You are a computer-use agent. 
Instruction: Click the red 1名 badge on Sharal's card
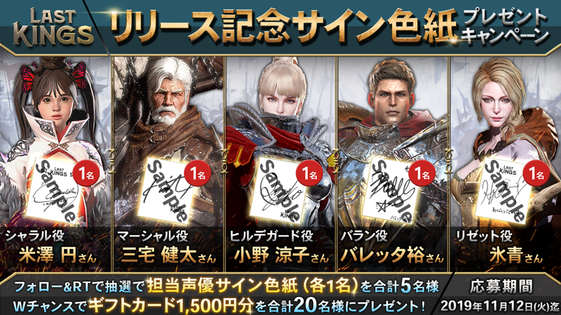click(x=86, y=174)
